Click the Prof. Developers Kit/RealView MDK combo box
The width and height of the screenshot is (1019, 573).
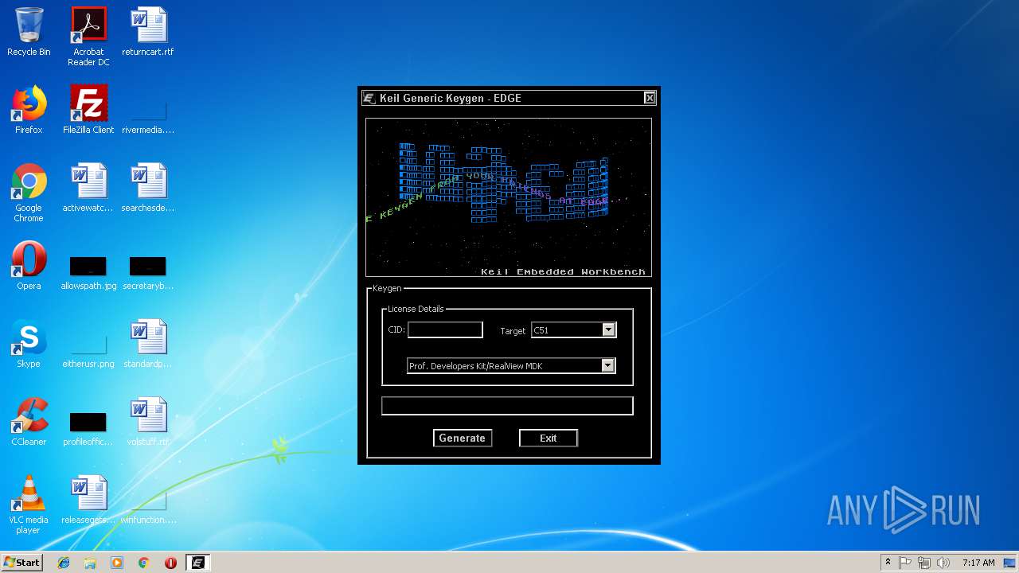coord(511,365)
